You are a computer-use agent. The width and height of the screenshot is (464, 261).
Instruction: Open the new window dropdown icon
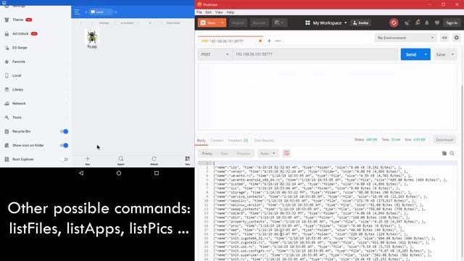click(x=279, y=22)
